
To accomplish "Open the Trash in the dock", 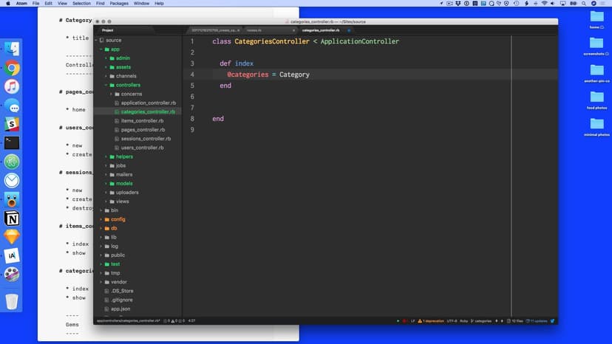I will [x=12, y=301].
